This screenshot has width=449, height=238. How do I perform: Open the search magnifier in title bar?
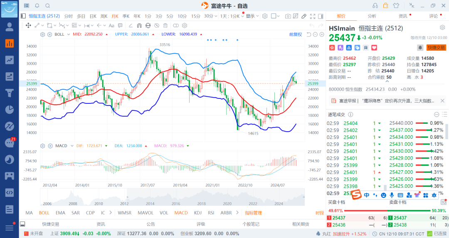[47, 5]
